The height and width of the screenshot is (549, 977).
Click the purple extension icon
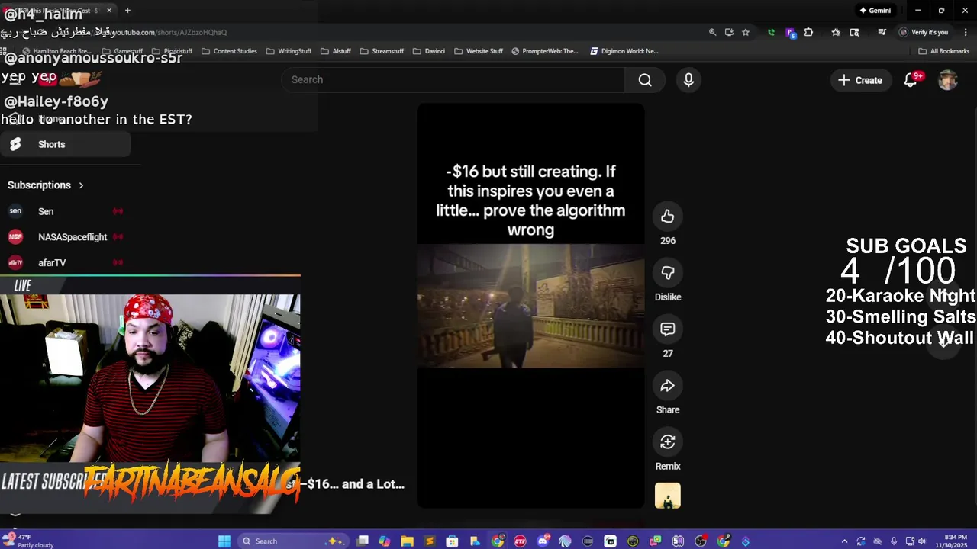click(x=790, y=32)
